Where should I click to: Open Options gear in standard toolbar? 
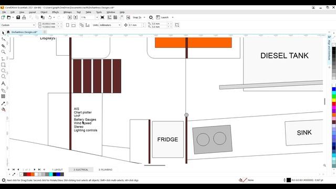click(151, 17)
